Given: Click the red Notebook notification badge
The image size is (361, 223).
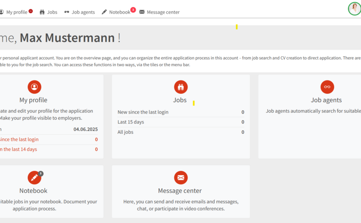Looking at the screenshot, I should click(x=133, y=10).
